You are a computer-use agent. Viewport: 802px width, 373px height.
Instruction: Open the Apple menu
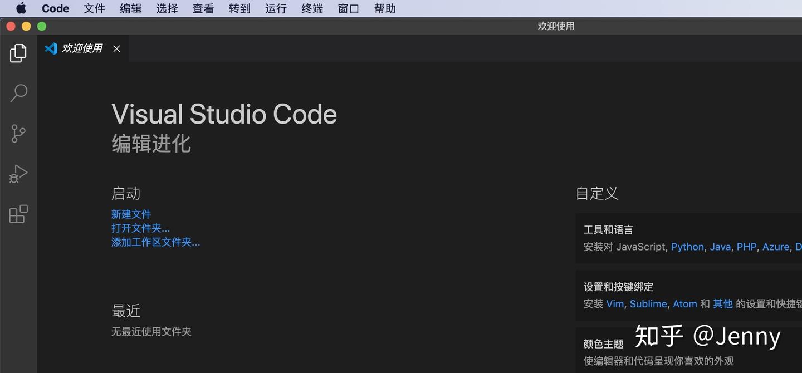coord(21,8)
